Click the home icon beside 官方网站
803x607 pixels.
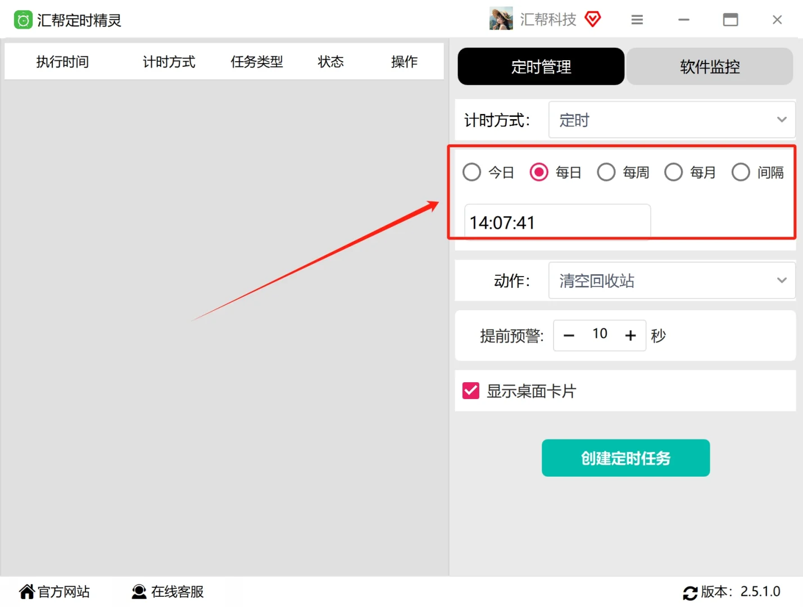pos(26,591)
